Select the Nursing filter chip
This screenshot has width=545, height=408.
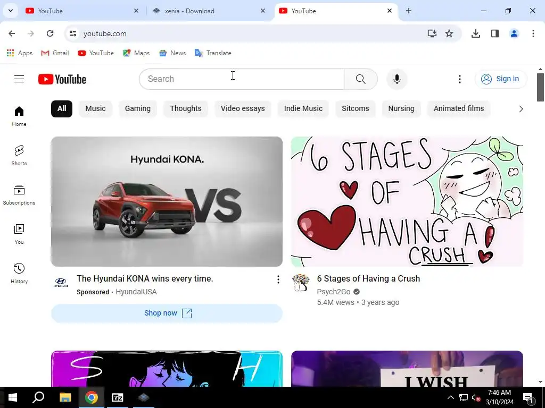(x=401, y=108)
